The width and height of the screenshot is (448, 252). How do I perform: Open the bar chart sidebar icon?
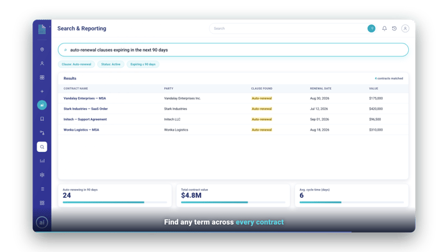42,161
